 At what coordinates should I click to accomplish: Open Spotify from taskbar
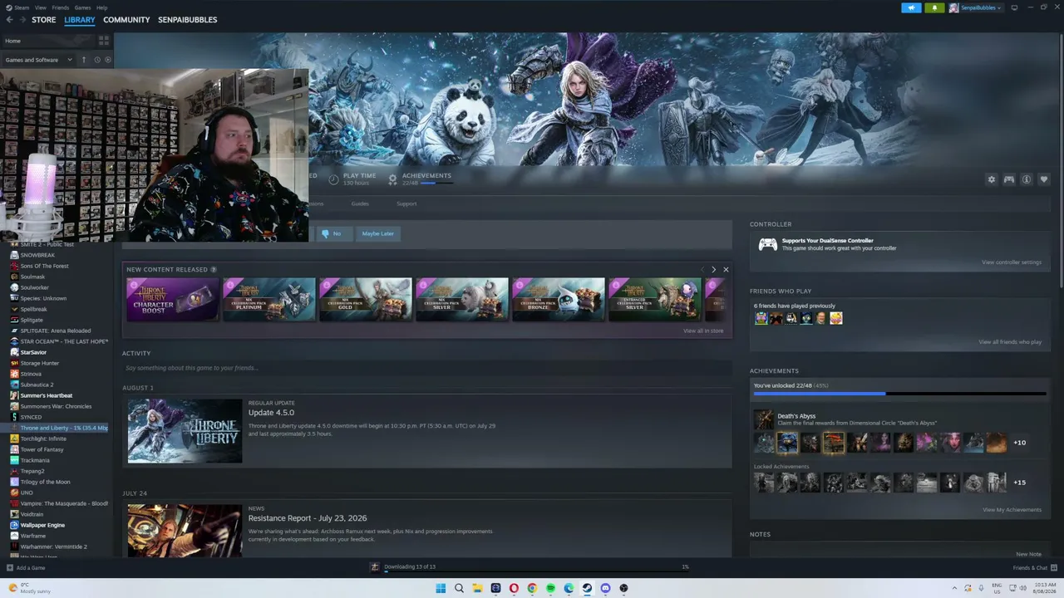pyautogui.click(x=550, y=588)
